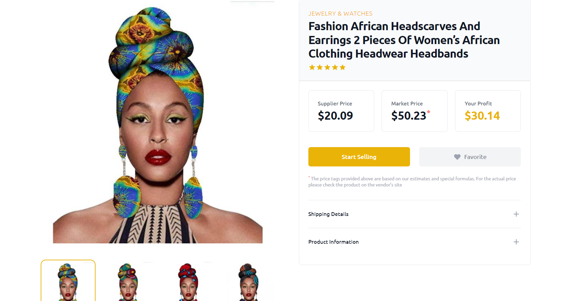The height and width of the screenshot is (301, 572).
Task: Click the heart icon on Favorite button
Action: click(457, 157)
